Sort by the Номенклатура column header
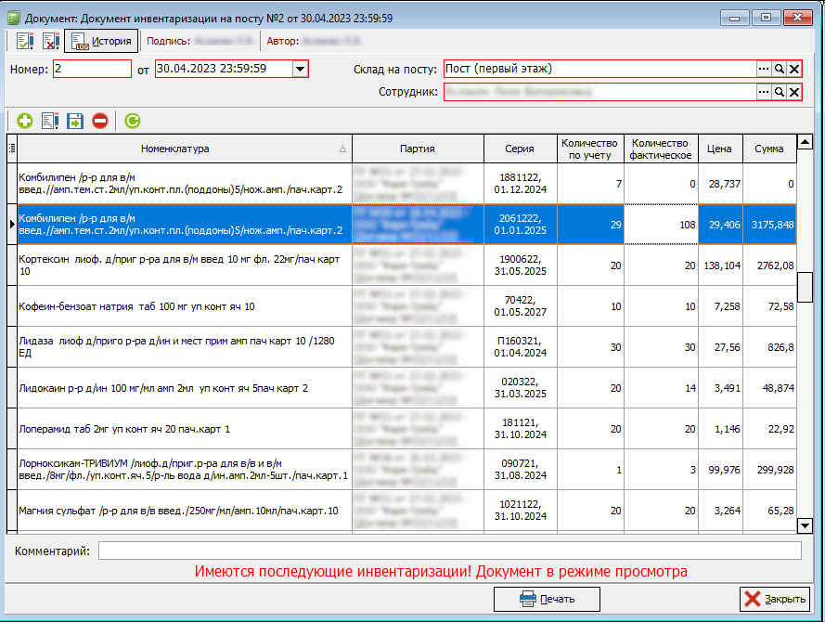 coord(175,149)
